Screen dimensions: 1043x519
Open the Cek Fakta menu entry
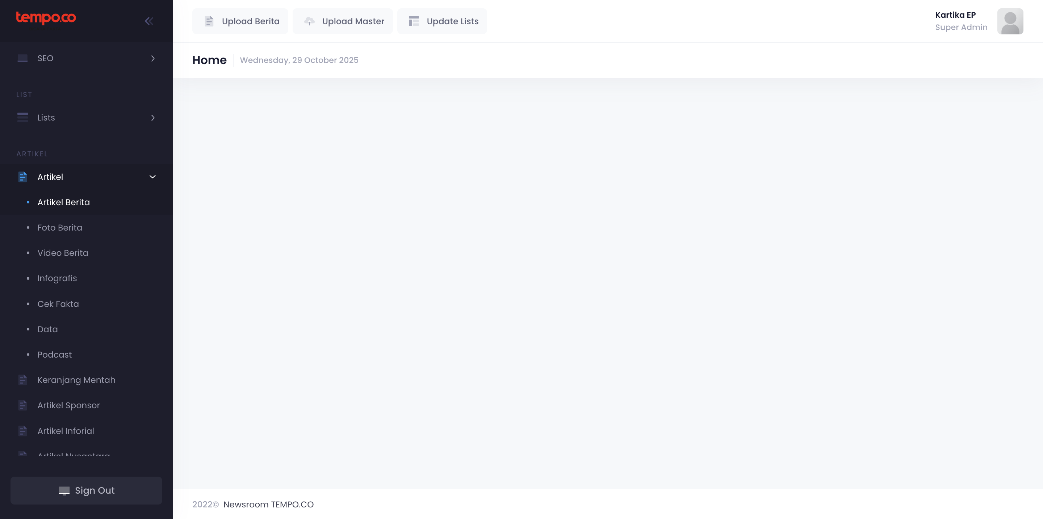coord(58,304)
